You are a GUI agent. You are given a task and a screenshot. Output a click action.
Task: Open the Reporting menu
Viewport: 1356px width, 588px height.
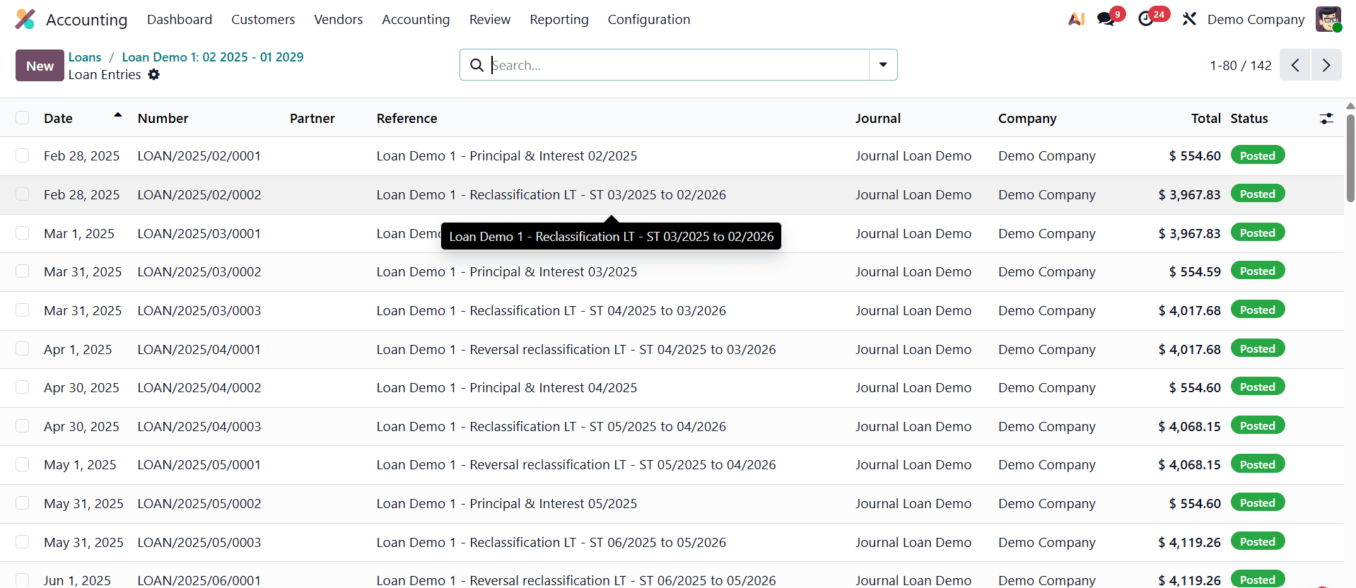pos(559,19)
